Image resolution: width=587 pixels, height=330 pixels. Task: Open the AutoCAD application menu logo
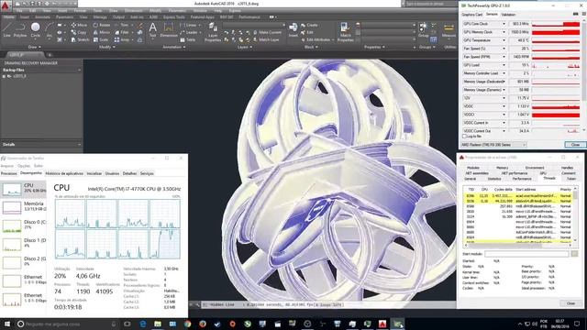point(6,5)
